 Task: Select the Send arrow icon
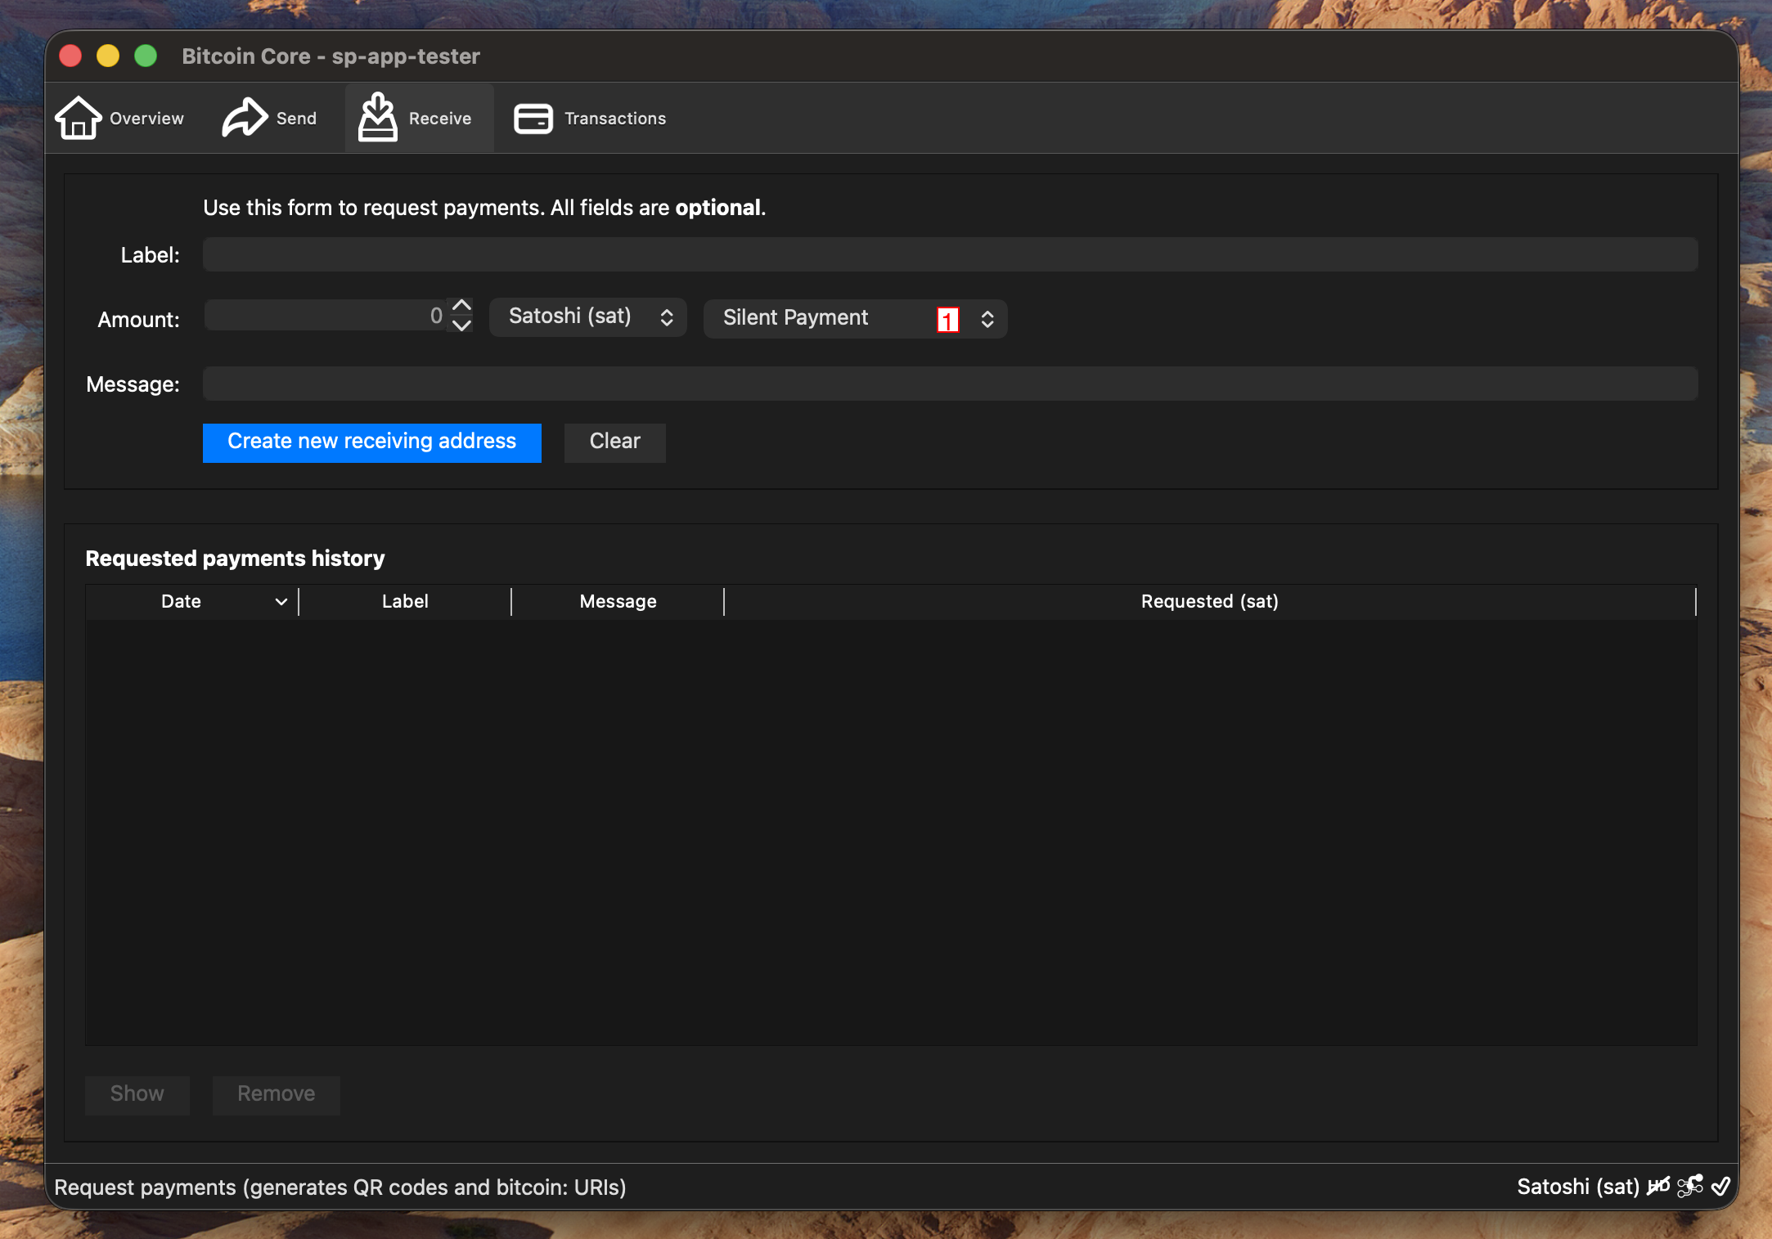pos(242,117)
